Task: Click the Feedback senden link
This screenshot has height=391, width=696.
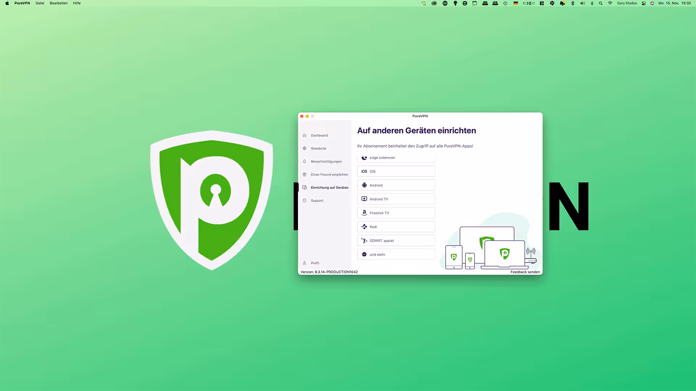Action: (x=525, y=272)
